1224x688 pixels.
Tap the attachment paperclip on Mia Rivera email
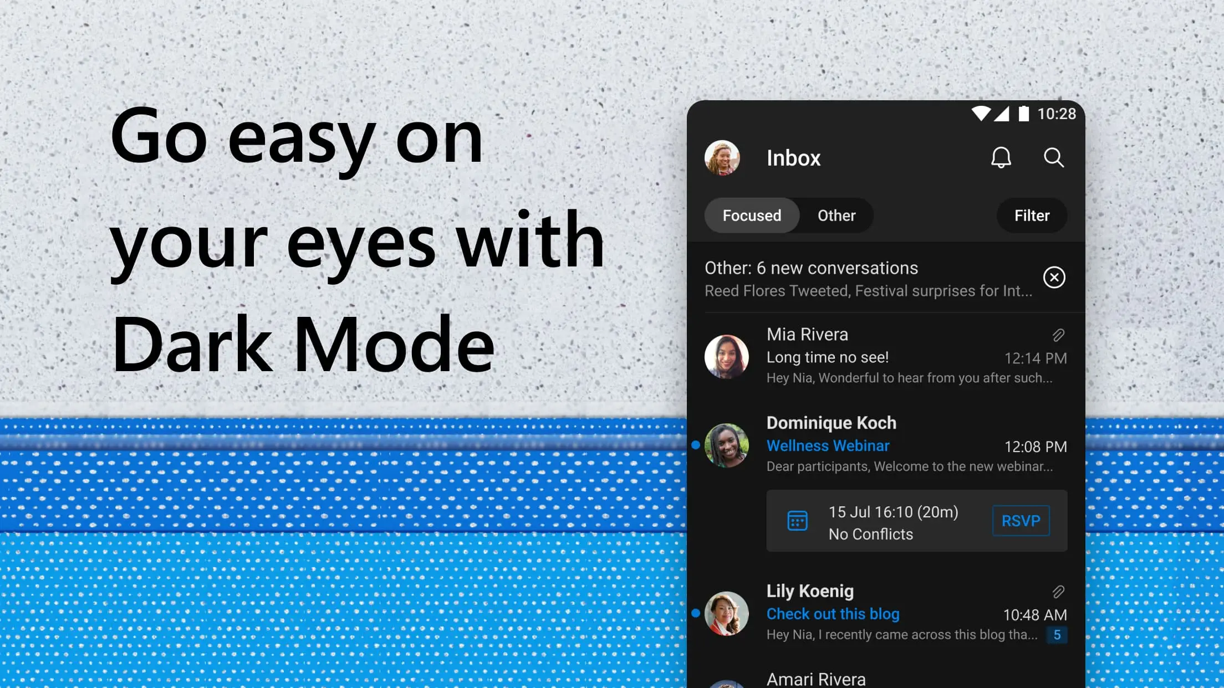pos(1058,335)
